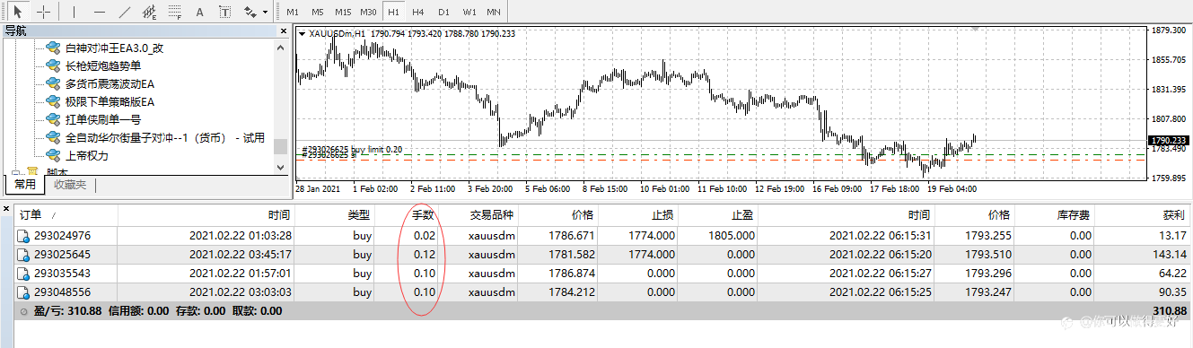This screenshot has height=348, width=1193.
Task: Click the EA icon beside 多货币震荡波动EA
Action: 53,83
